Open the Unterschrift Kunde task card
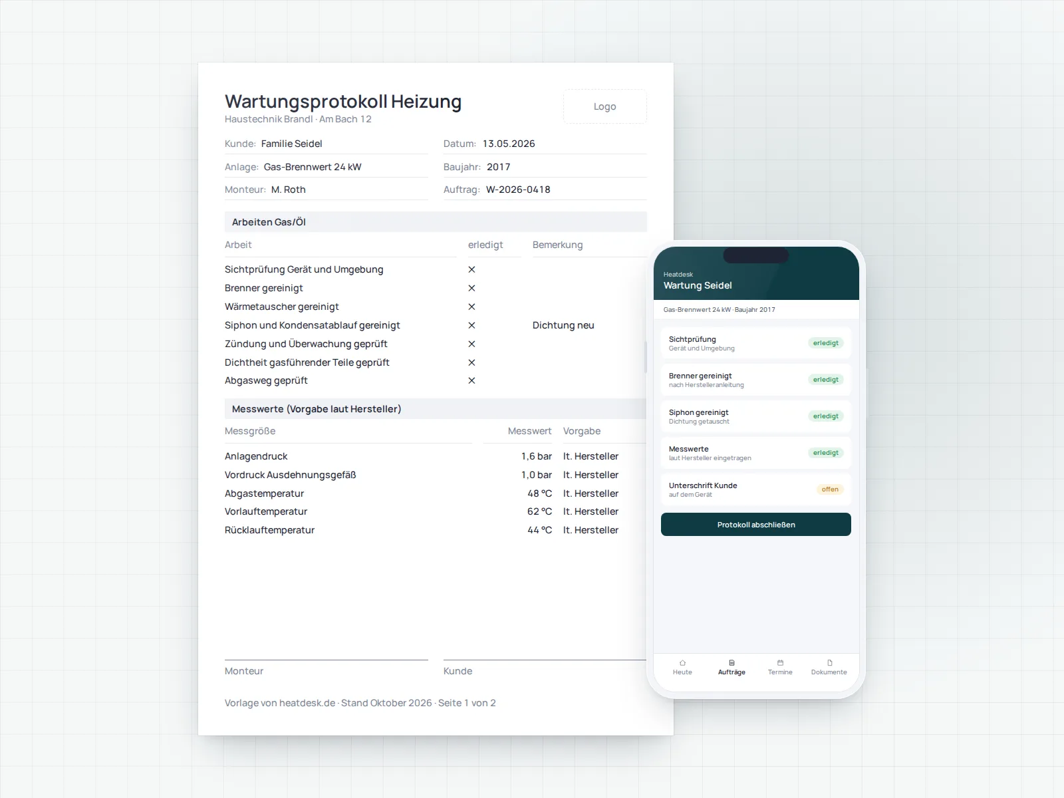 point(756,489)
